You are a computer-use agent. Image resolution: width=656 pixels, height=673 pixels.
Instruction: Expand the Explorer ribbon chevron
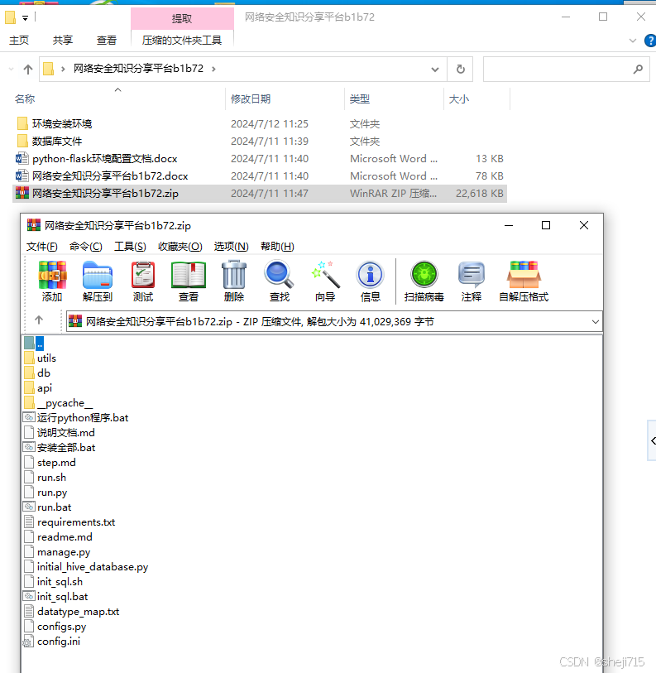(x=632, y=41)
